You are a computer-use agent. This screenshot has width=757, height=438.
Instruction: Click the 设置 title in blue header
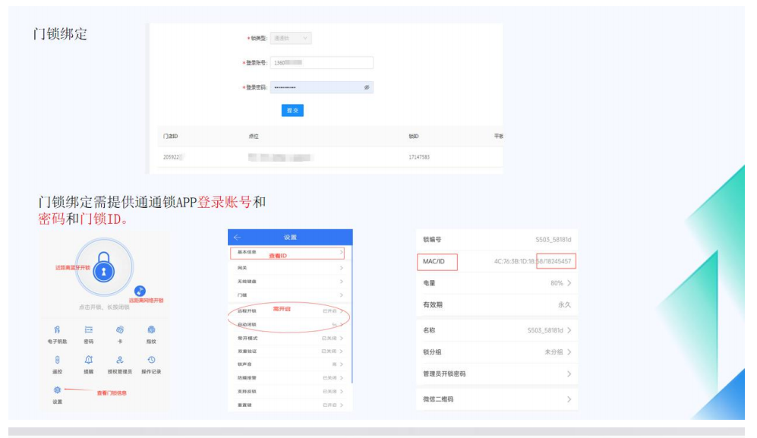click(290, 237)
